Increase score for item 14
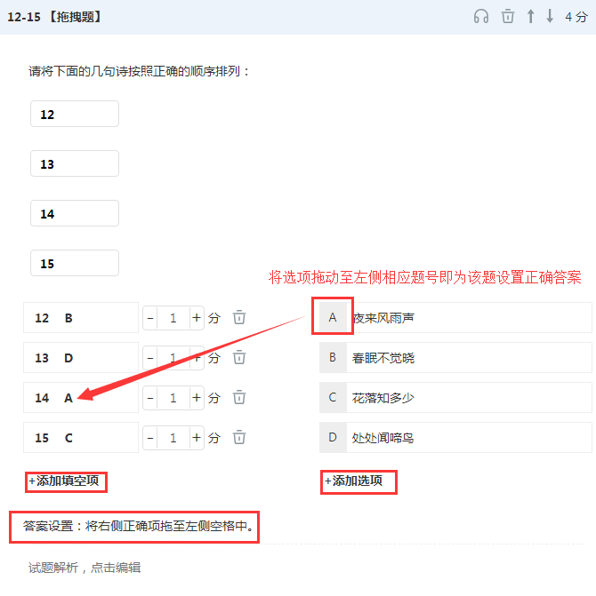This screenshot has width=596, height=596. [197, 398]
